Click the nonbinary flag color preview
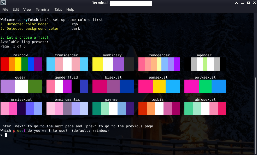Image resolution: width=257 pixels, height=155 pixels. (x=113, y=64)
